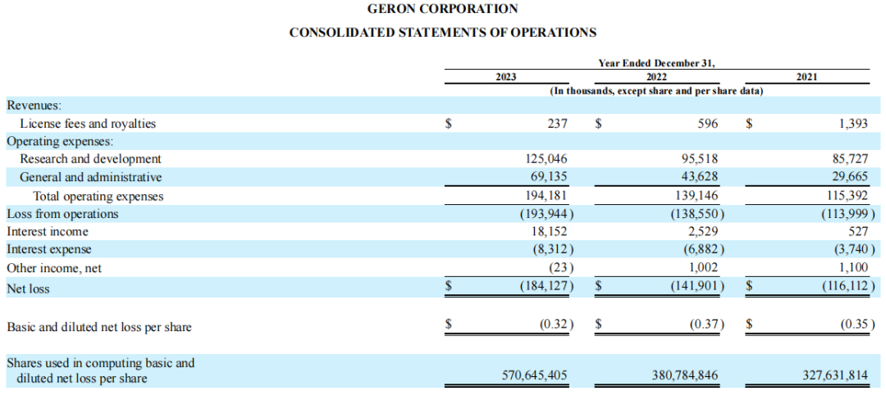Select Basic and diluted net loss per share

(99, 327)
